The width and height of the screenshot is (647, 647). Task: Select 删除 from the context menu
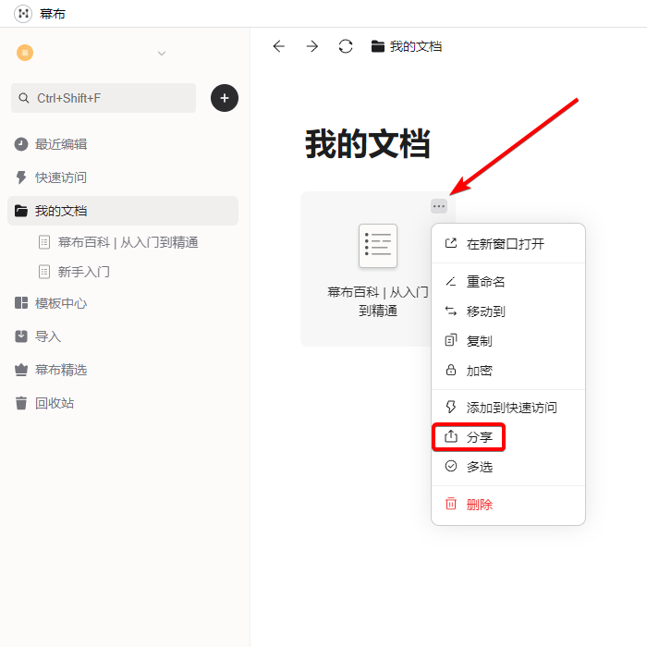[x=479, y=505]
